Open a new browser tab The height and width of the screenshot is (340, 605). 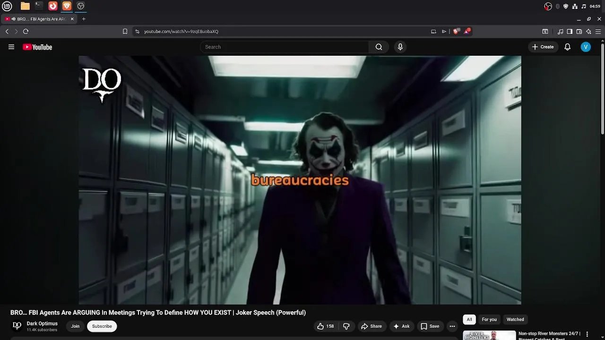tap(84, 19)
